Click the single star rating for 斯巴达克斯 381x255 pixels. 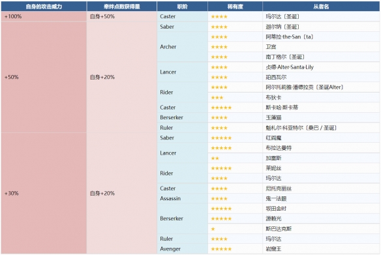[x=213, y=229]
